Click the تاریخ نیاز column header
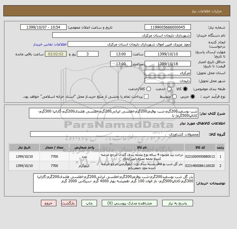Screen dimensions: 237x229 tap(24, 147)
